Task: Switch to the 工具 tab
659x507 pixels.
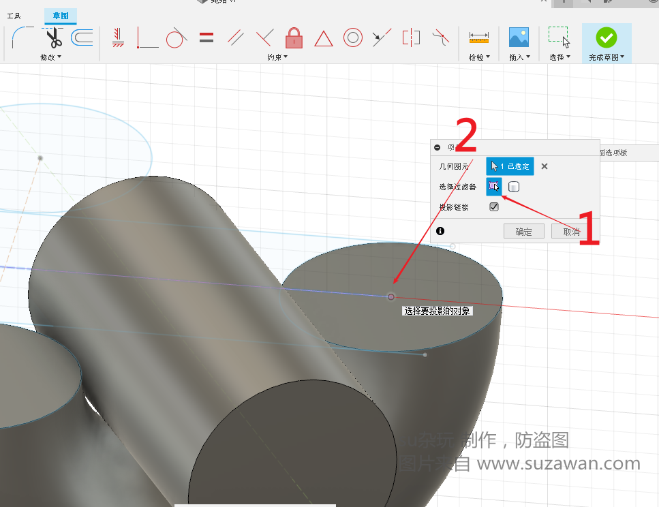Action: click(x=14, y=16)
